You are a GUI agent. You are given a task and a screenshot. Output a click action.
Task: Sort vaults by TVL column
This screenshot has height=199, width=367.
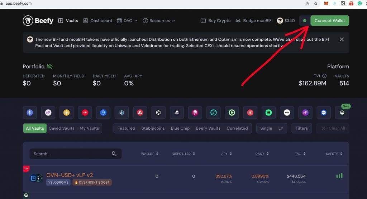[x=300, y=154]
